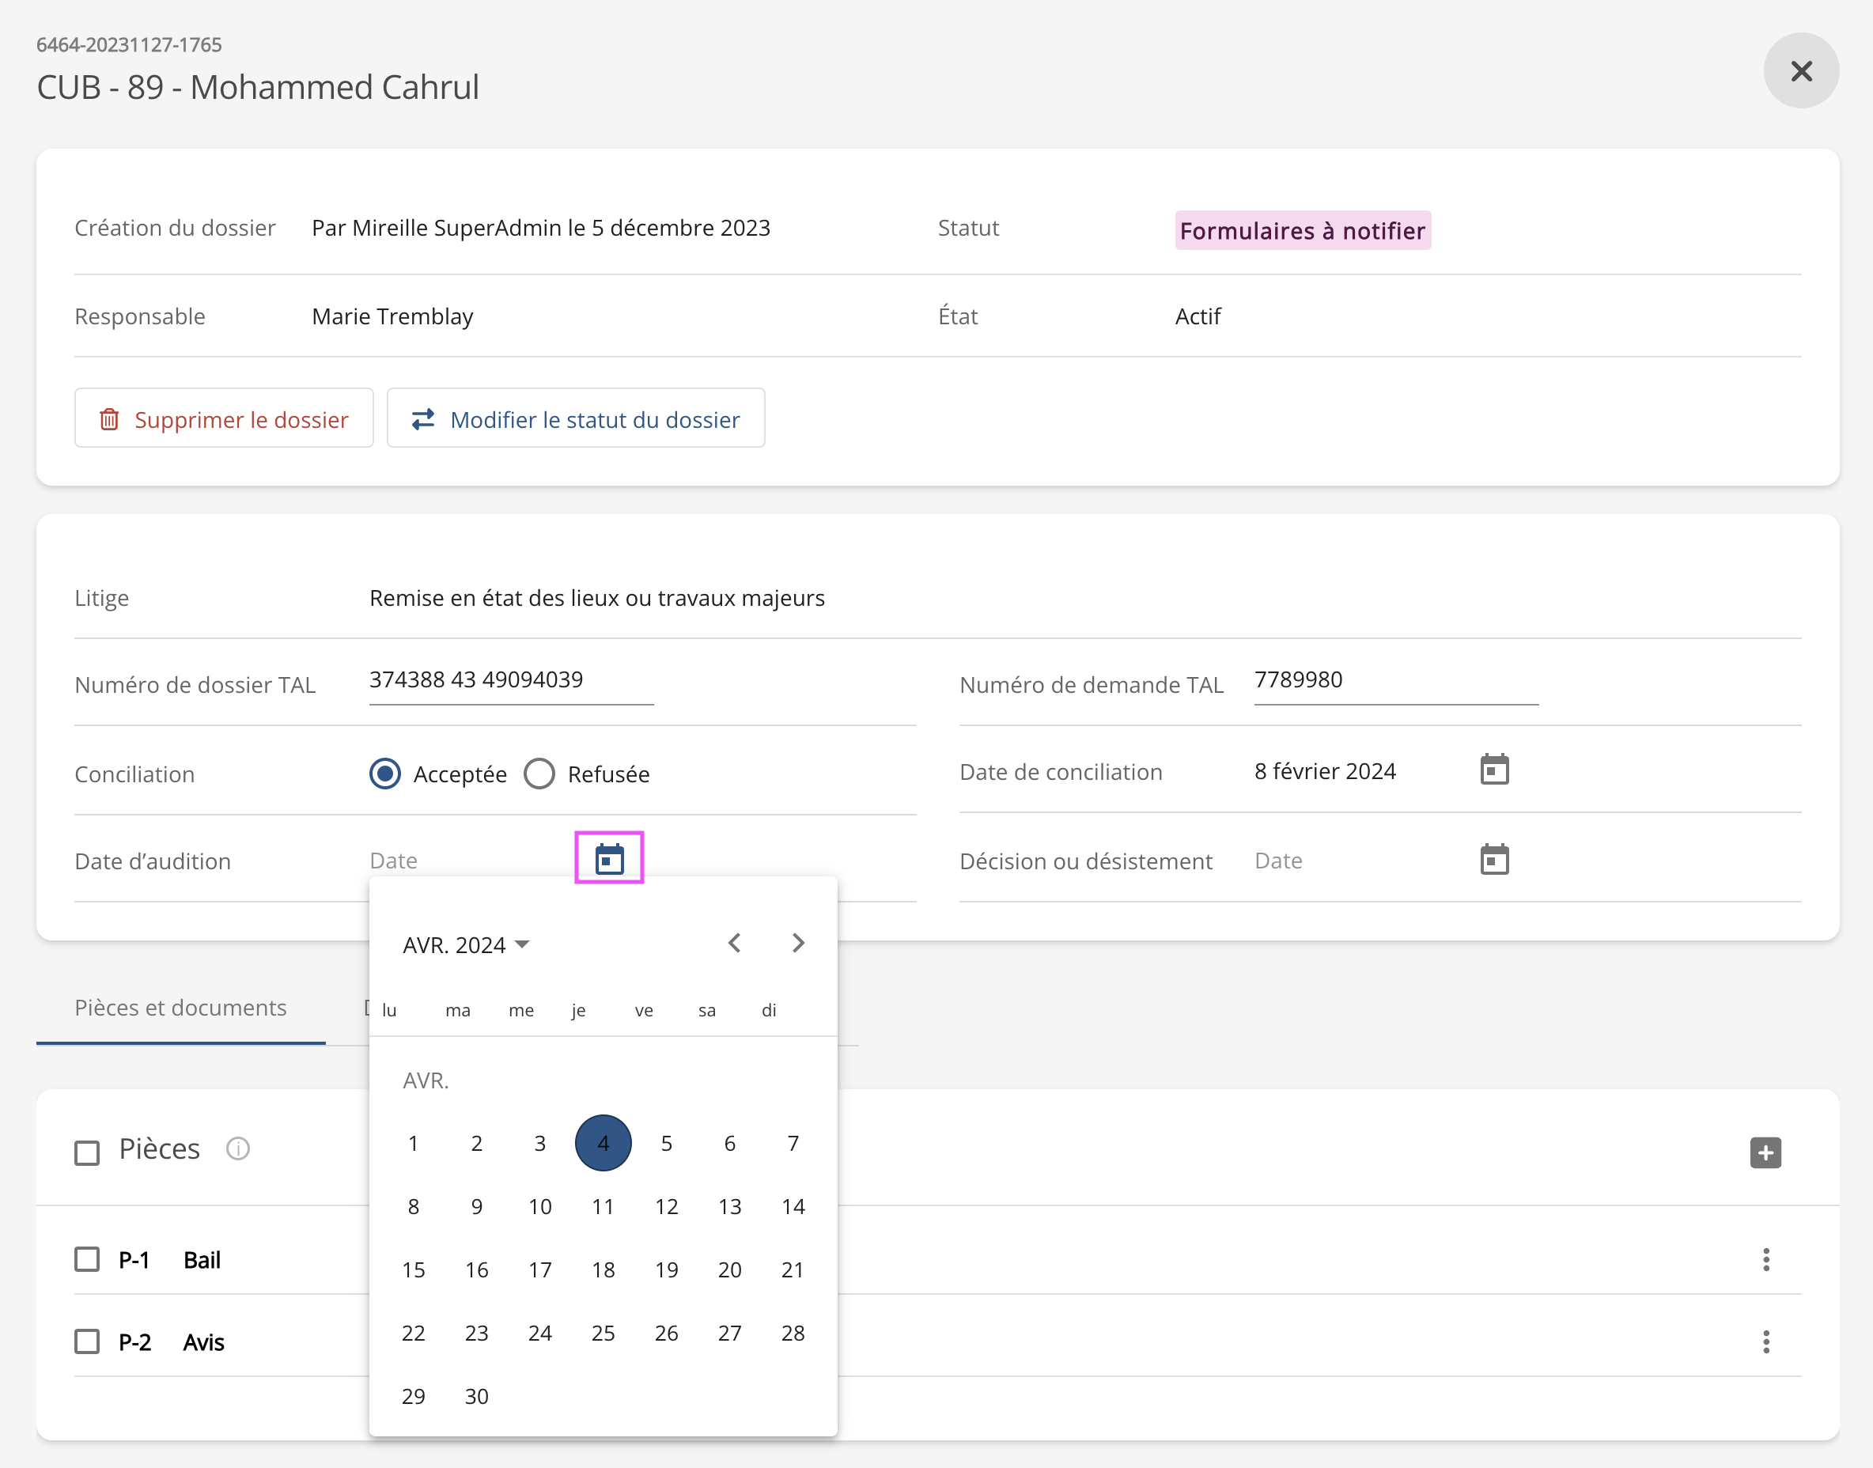
Task: Click the info icon next to Pièces
Action: (x=237, y=1148)
